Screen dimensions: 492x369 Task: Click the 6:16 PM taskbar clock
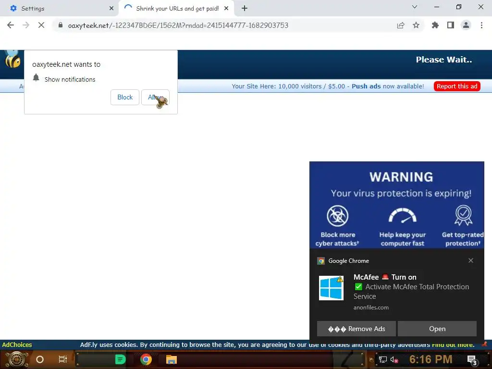click(430, 359)
